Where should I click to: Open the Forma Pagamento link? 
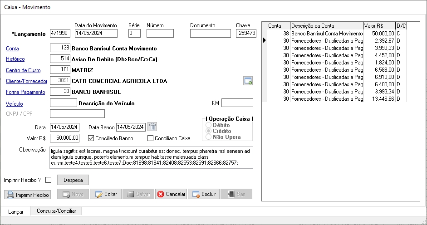pyautogui.click(x=25, y=92)
